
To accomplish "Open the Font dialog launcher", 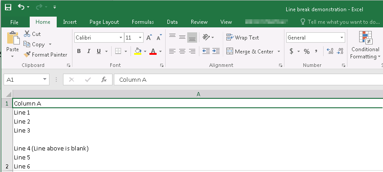I will pos(162,65).
